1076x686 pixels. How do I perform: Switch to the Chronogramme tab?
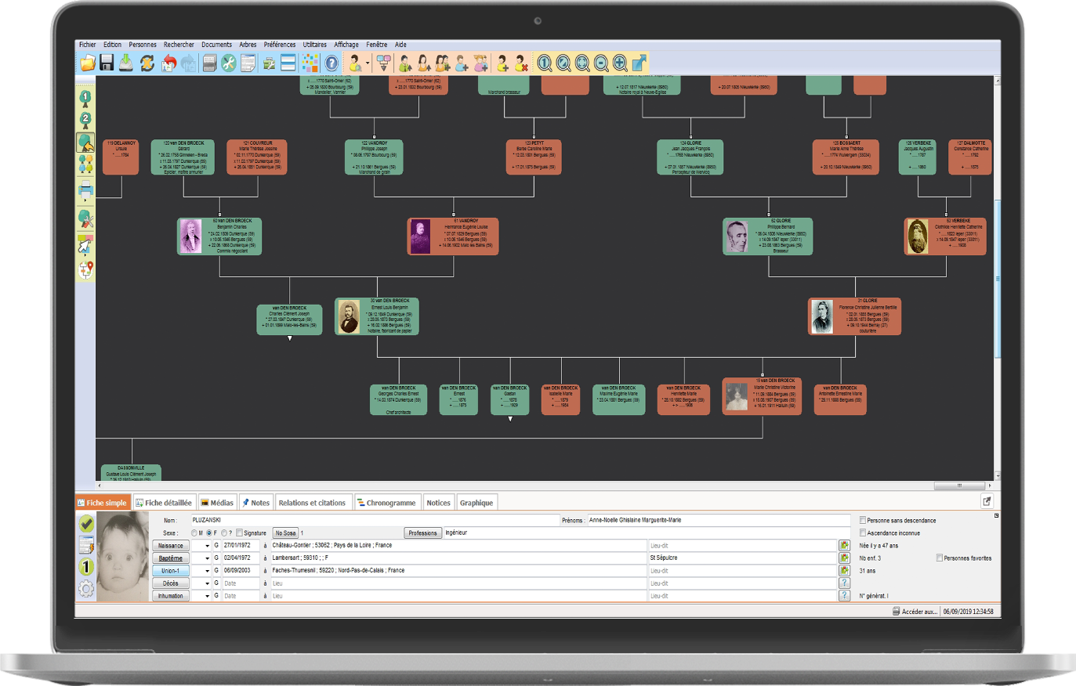(x=386, y=503)
